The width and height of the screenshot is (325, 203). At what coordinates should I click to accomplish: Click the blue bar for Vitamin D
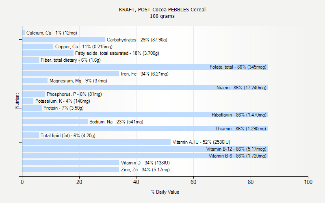point(71,163)
